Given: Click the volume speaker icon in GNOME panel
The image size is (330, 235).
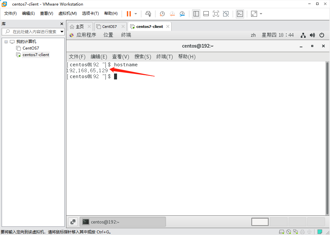Looking at the screenshot, I should tap(312, 35).
